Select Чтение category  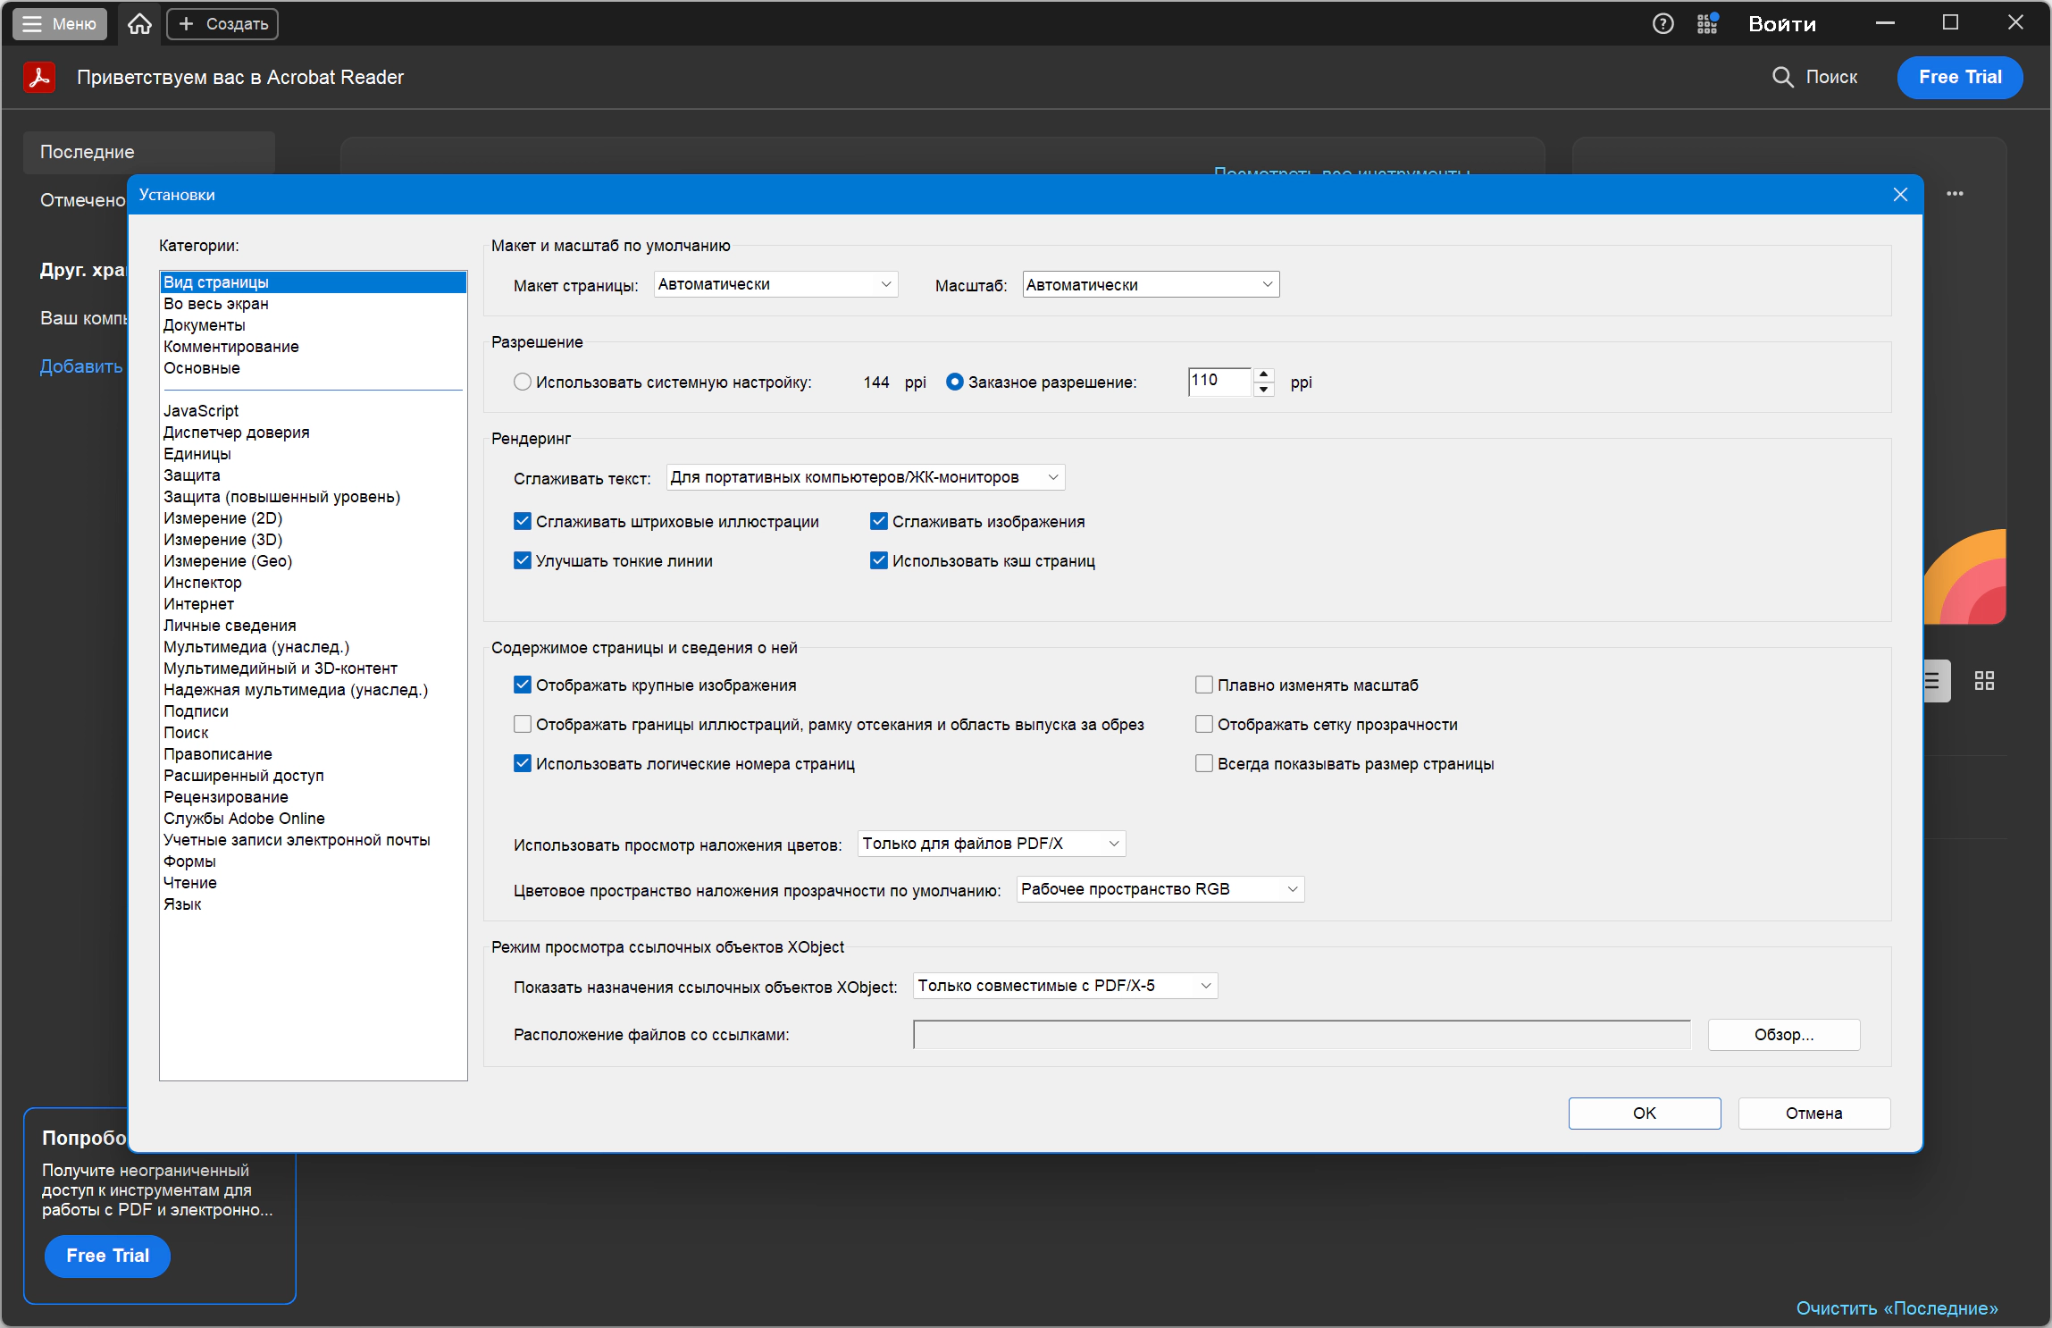313,883
